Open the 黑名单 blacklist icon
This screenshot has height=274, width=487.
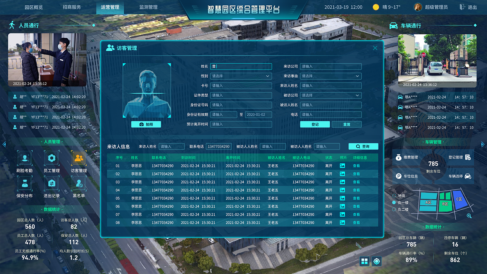coord(78,183)
